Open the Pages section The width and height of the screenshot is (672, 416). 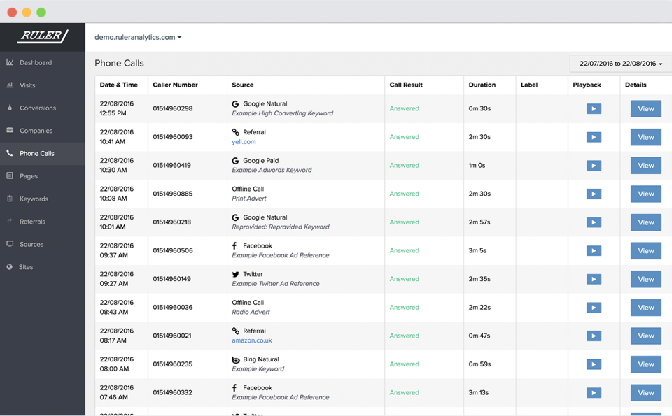[28, 175]
